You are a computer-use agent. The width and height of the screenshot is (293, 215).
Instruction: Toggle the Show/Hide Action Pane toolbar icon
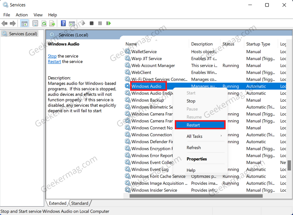click(72, 23)
